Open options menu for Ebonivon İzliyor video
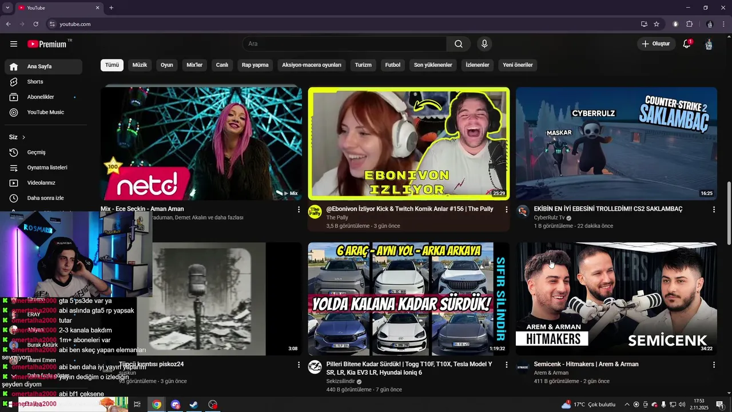Viewport: 732px width, 412px height. [506, 209]
